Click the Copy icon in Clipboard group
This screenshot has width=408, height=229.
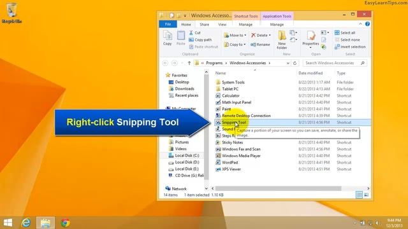coord(167,38)
